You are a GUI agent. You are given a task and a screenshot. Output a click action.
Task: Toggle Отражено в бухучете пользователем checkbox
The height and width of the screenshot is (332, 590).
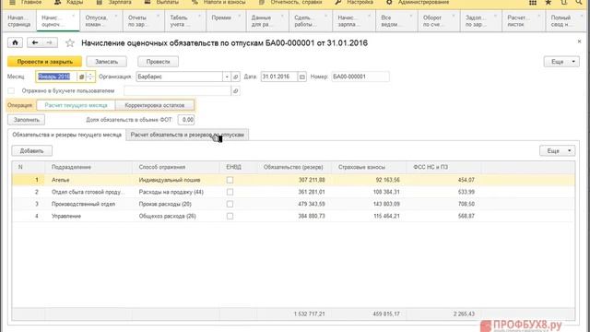tap(11, 90)
